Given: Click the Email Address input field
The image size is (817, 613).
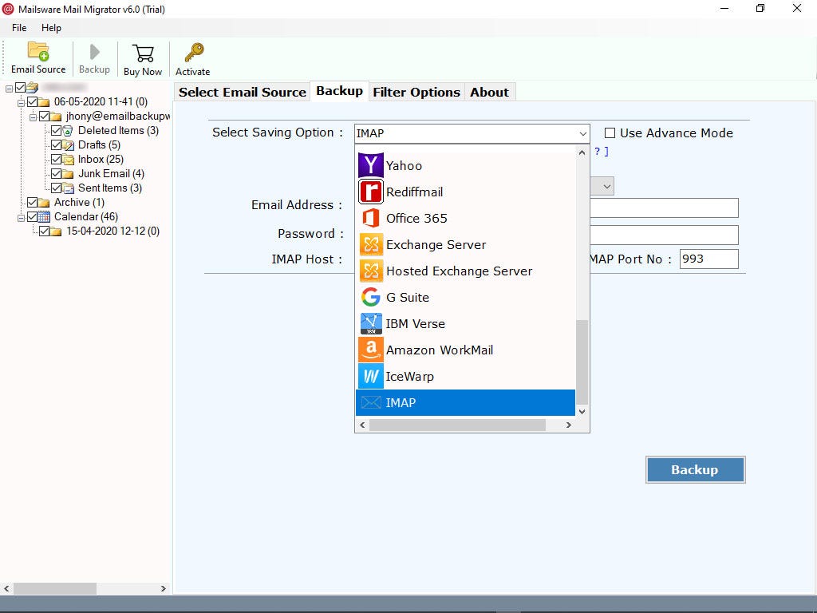Looking at the screenshot, I should click(664, 208).
